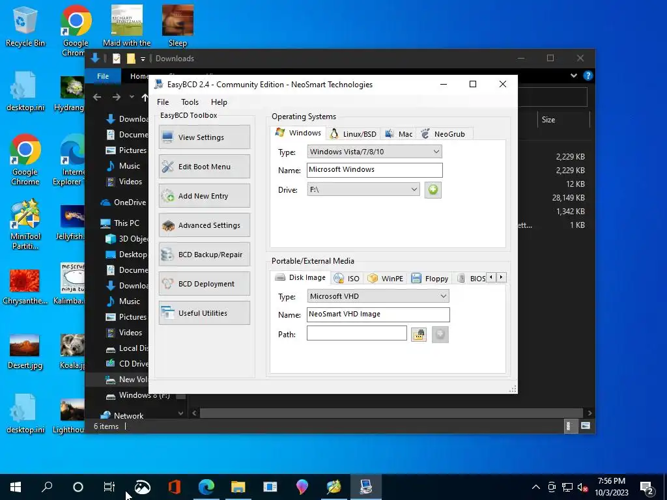This screenshot has width=667, height=500.
Task: Switch to the NeoGrub tab
Action: pos(443,134)
